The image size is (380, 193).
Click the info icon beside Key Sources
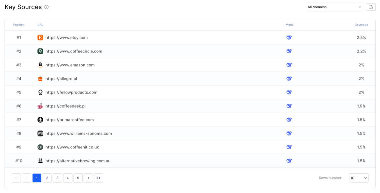(x=47, y=7)
